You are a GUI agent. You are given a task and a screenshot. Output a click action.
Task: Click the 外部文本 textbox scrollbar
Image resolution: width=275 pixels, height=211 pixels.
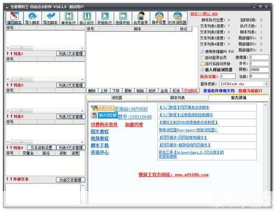click(x=82, y=194)
